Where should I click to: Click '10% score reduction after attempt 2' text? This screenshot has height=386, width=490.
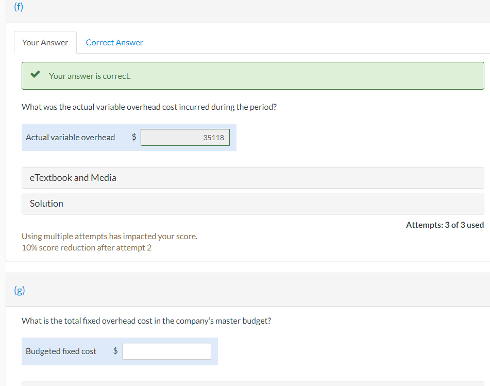(x=87, y=247)
